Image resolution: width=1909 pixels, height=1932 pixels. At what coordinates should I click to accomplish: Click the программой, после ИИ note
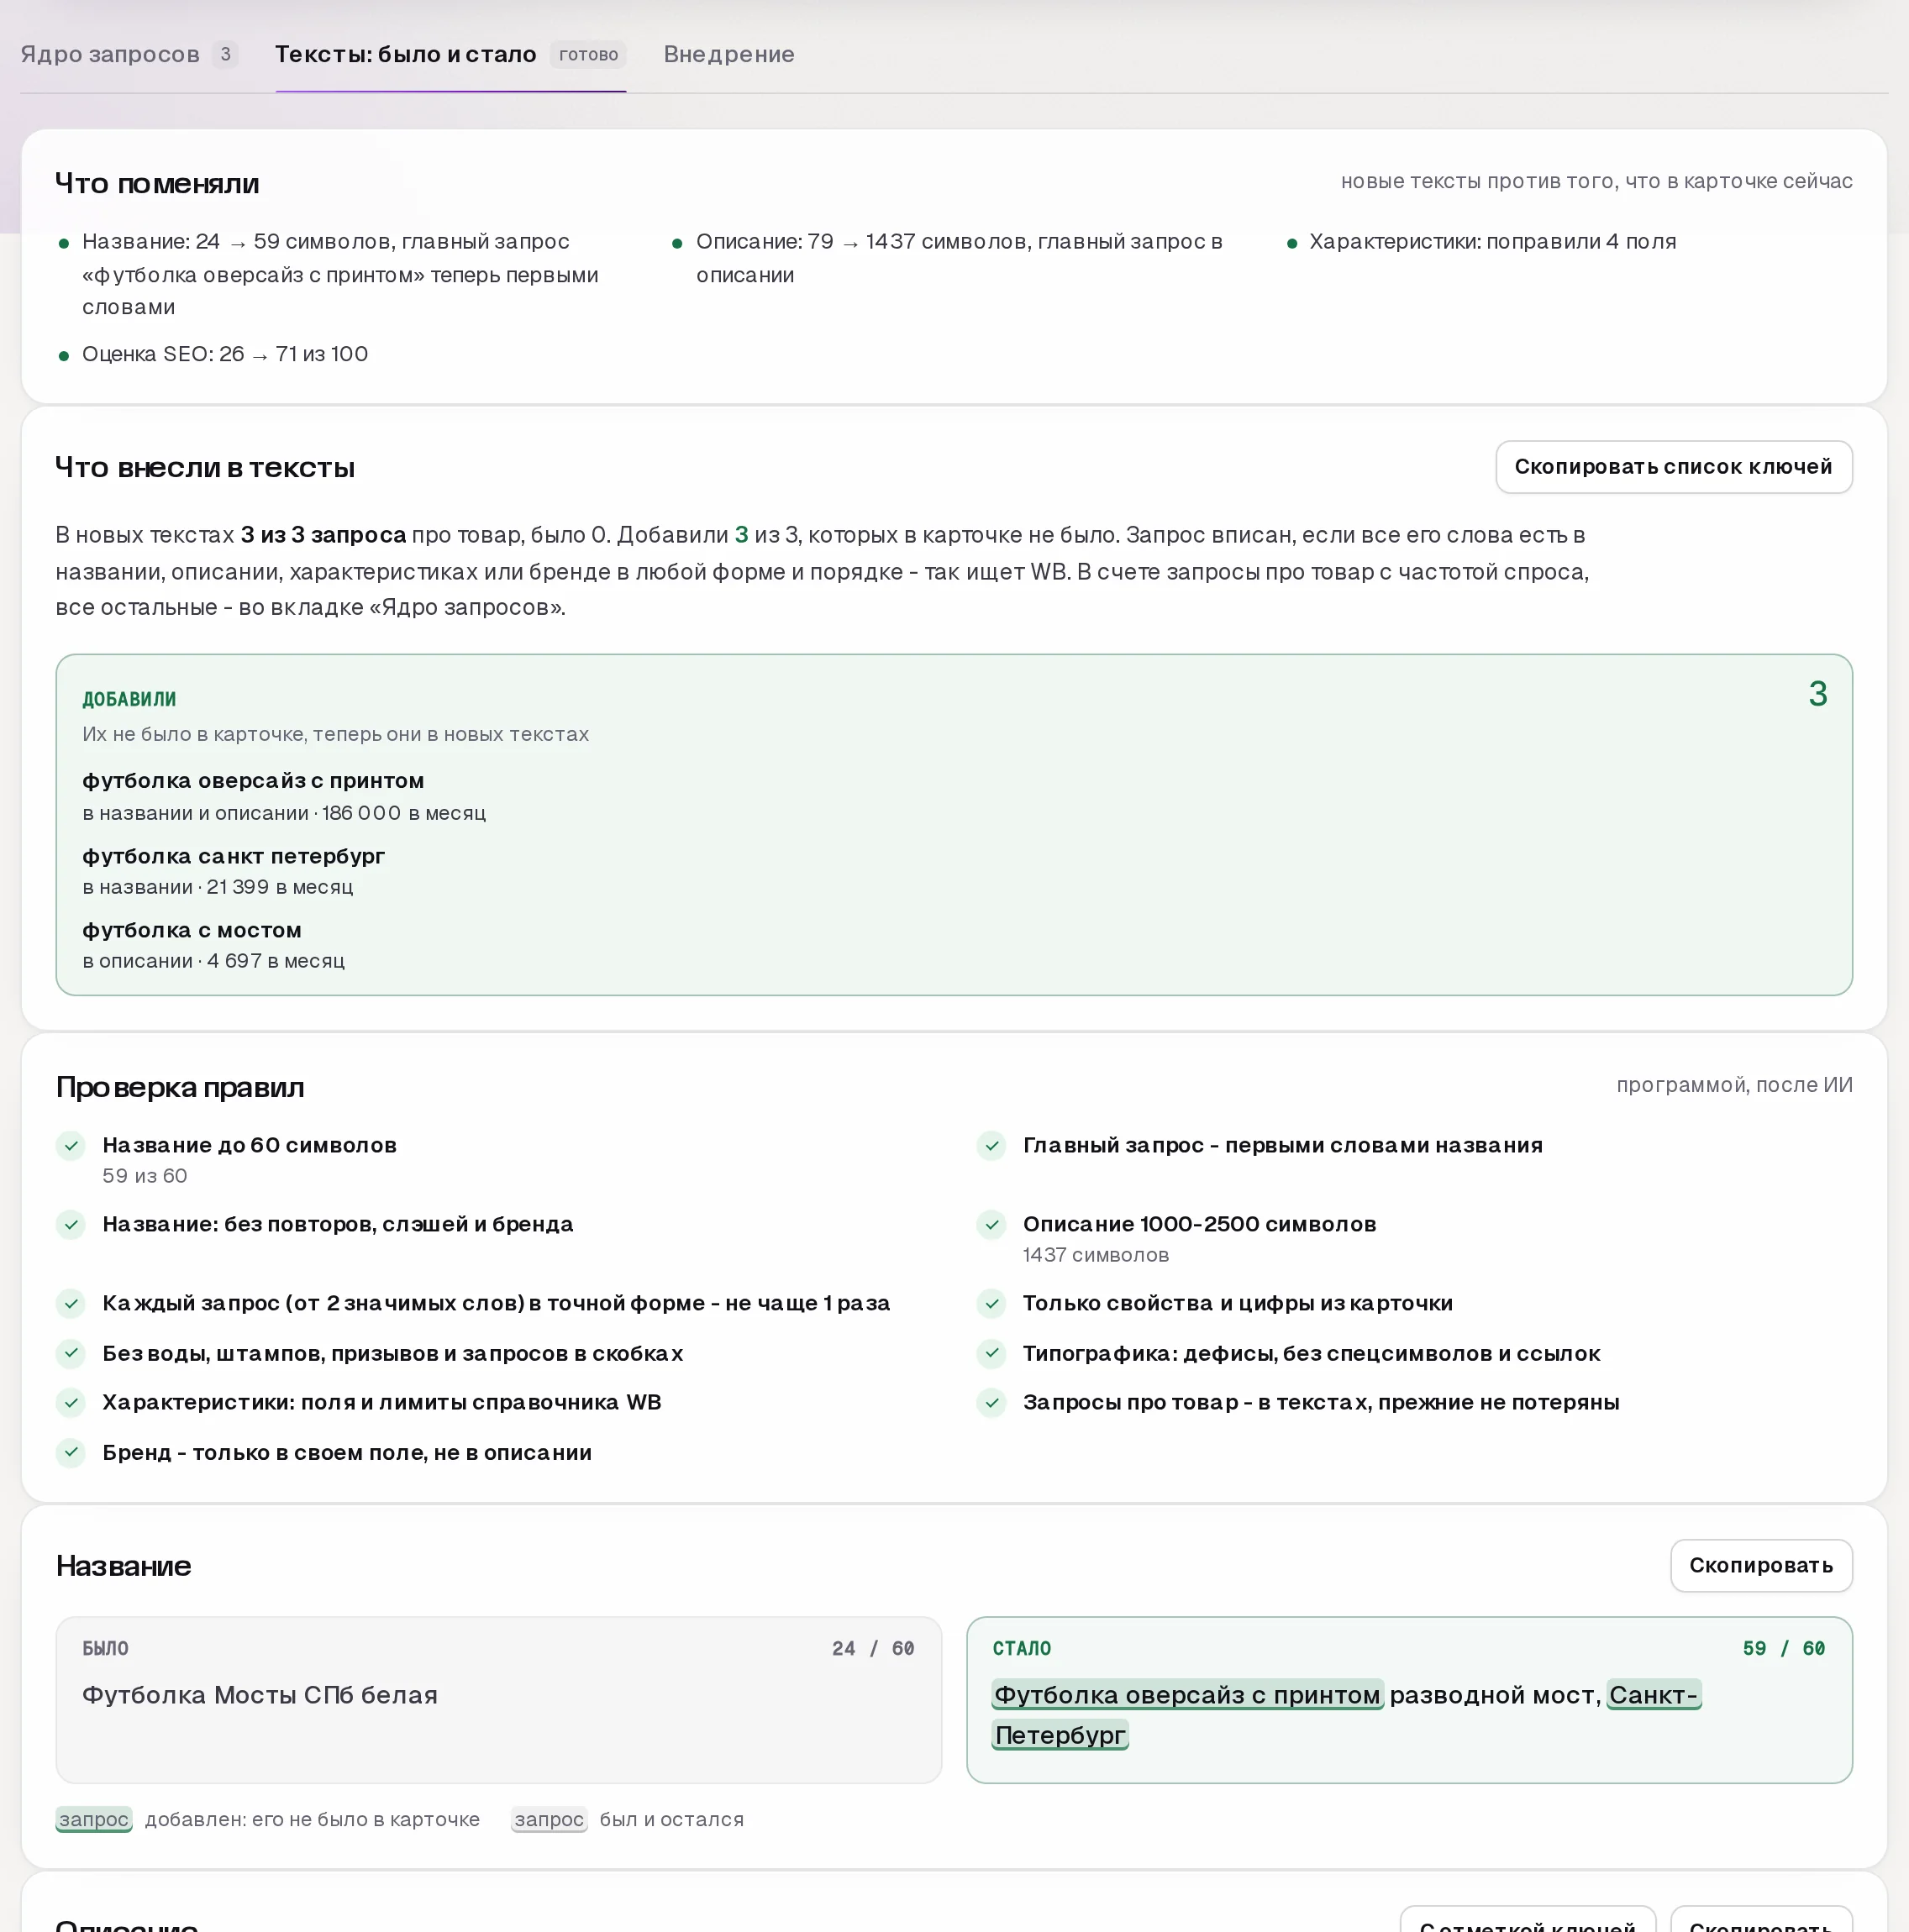tap(1734, 1085)
